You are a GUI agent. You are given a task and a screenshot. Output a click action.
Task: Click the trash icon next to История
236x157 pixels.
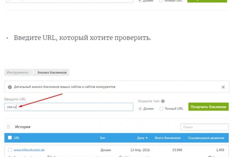coord(8,127)
